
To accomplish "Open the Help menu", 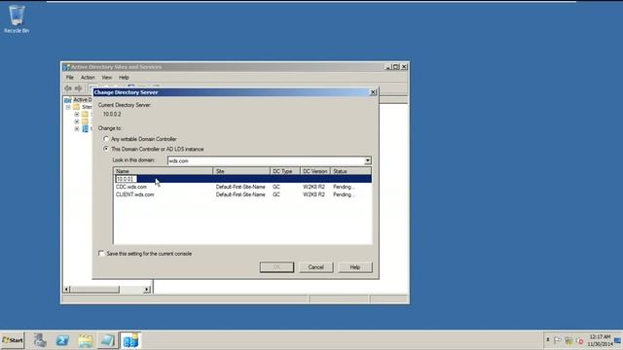I will pos(124,78).
